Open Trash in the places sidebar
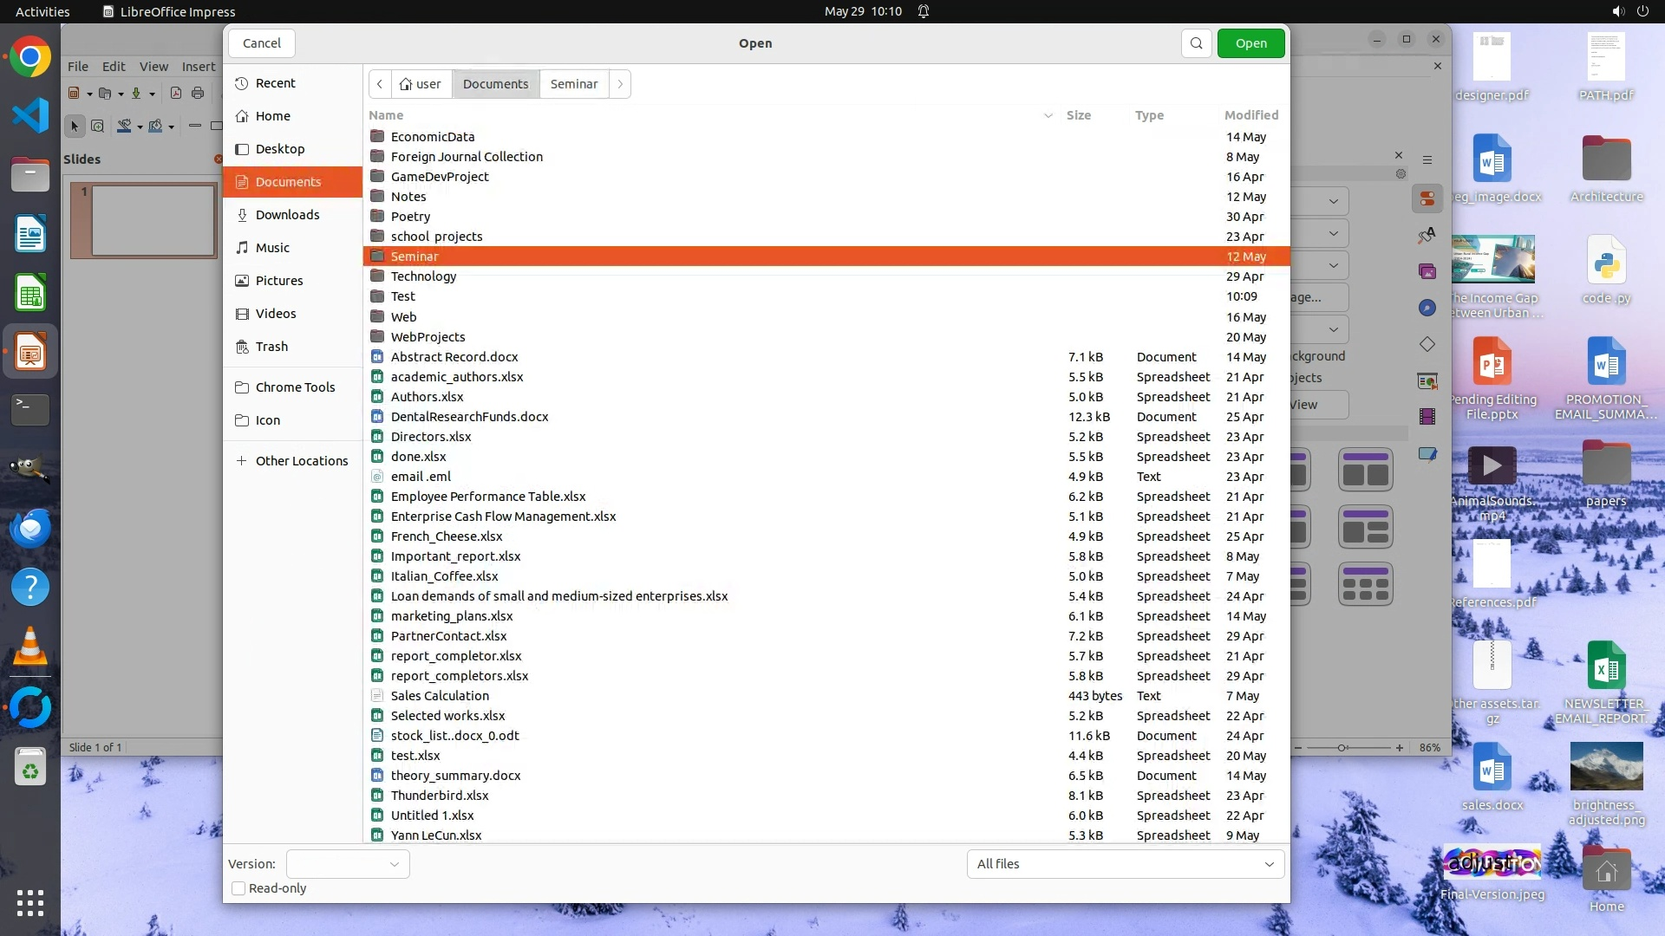The height and width of the screenshot is (936, 1665). click(271, 347)
